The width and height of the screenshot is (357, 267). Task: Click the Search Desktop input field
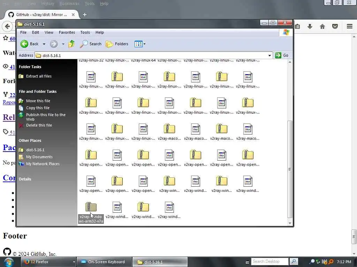point(269,261)
